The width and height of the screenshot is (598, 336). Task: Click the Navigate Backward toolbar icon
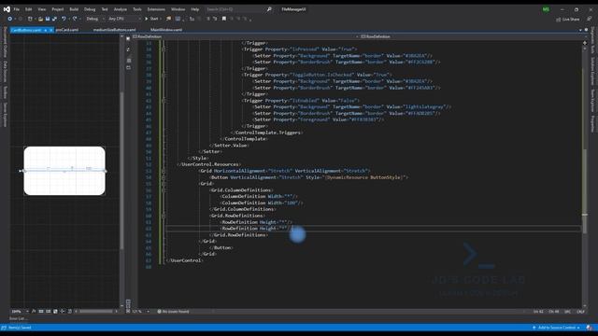tap(10, 19)
